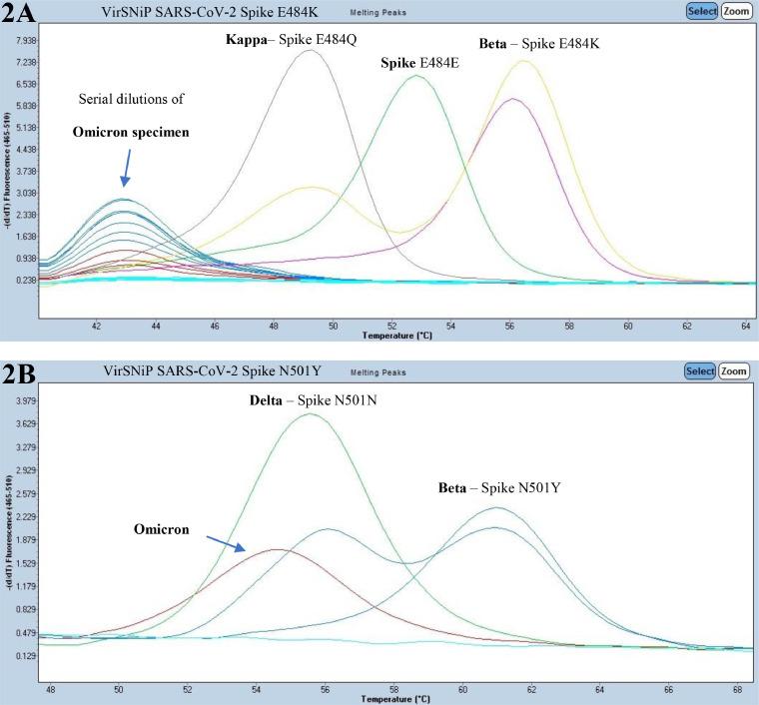Click the Select button in panel 2A
759x705 pixels.
click(x=699, y=11)
